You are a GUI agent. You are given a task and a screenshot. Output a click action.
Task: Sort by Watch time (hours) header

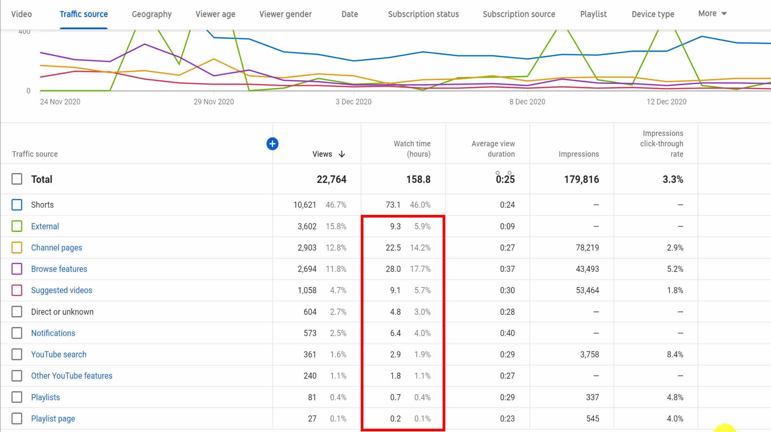(412, 149)
